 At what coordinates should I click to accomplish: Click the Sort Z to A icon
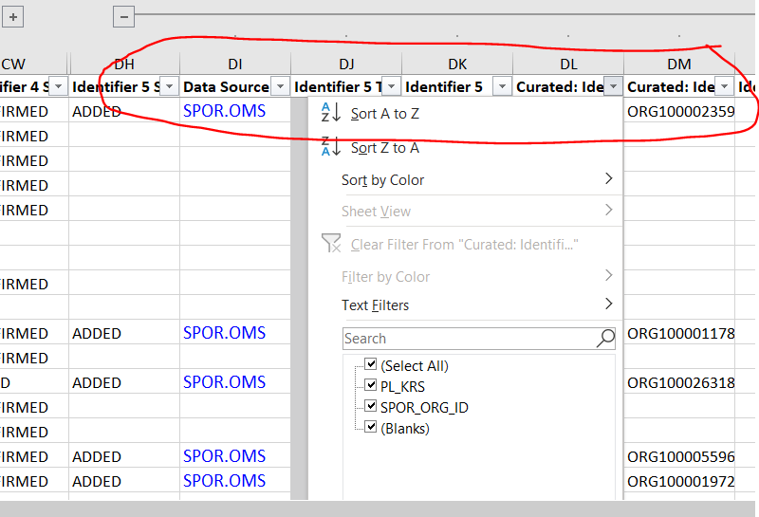pos(331,147)
